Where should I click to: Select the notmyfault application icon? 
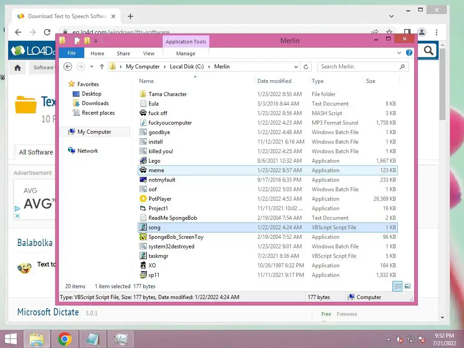click(x=143, y=179)
